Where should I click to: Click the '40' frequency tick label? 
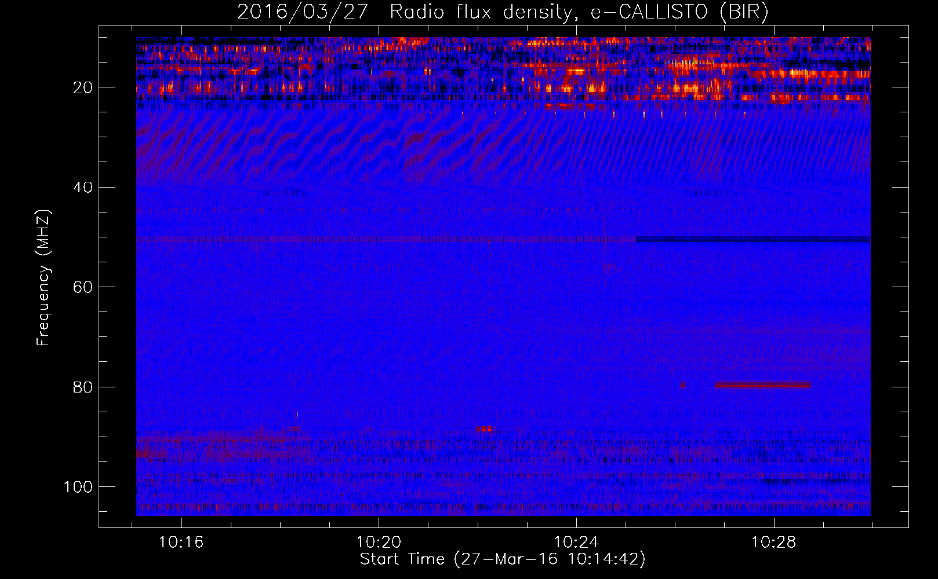83,188
